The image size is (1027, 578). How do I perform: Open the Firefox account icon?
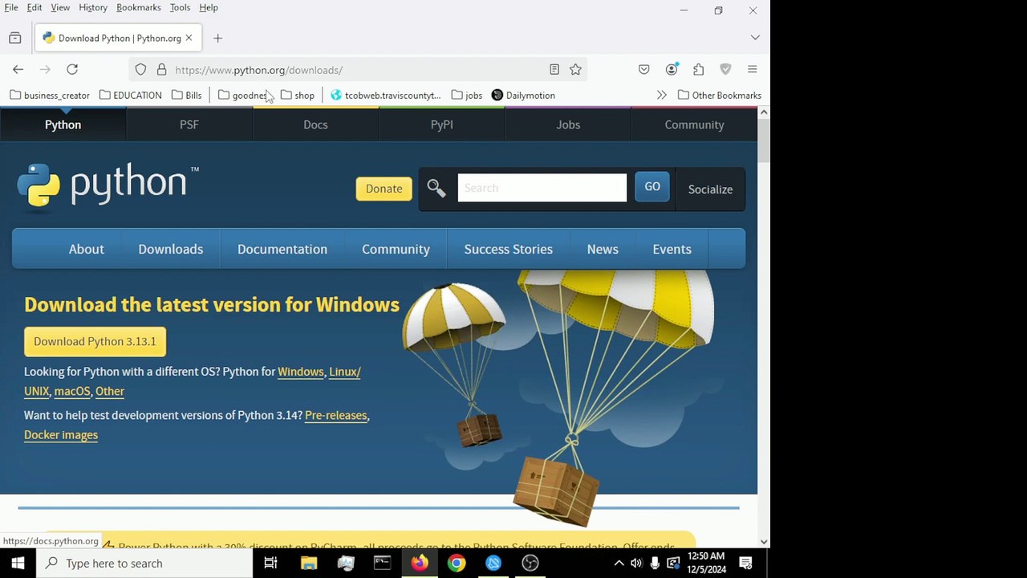point(672,70)
